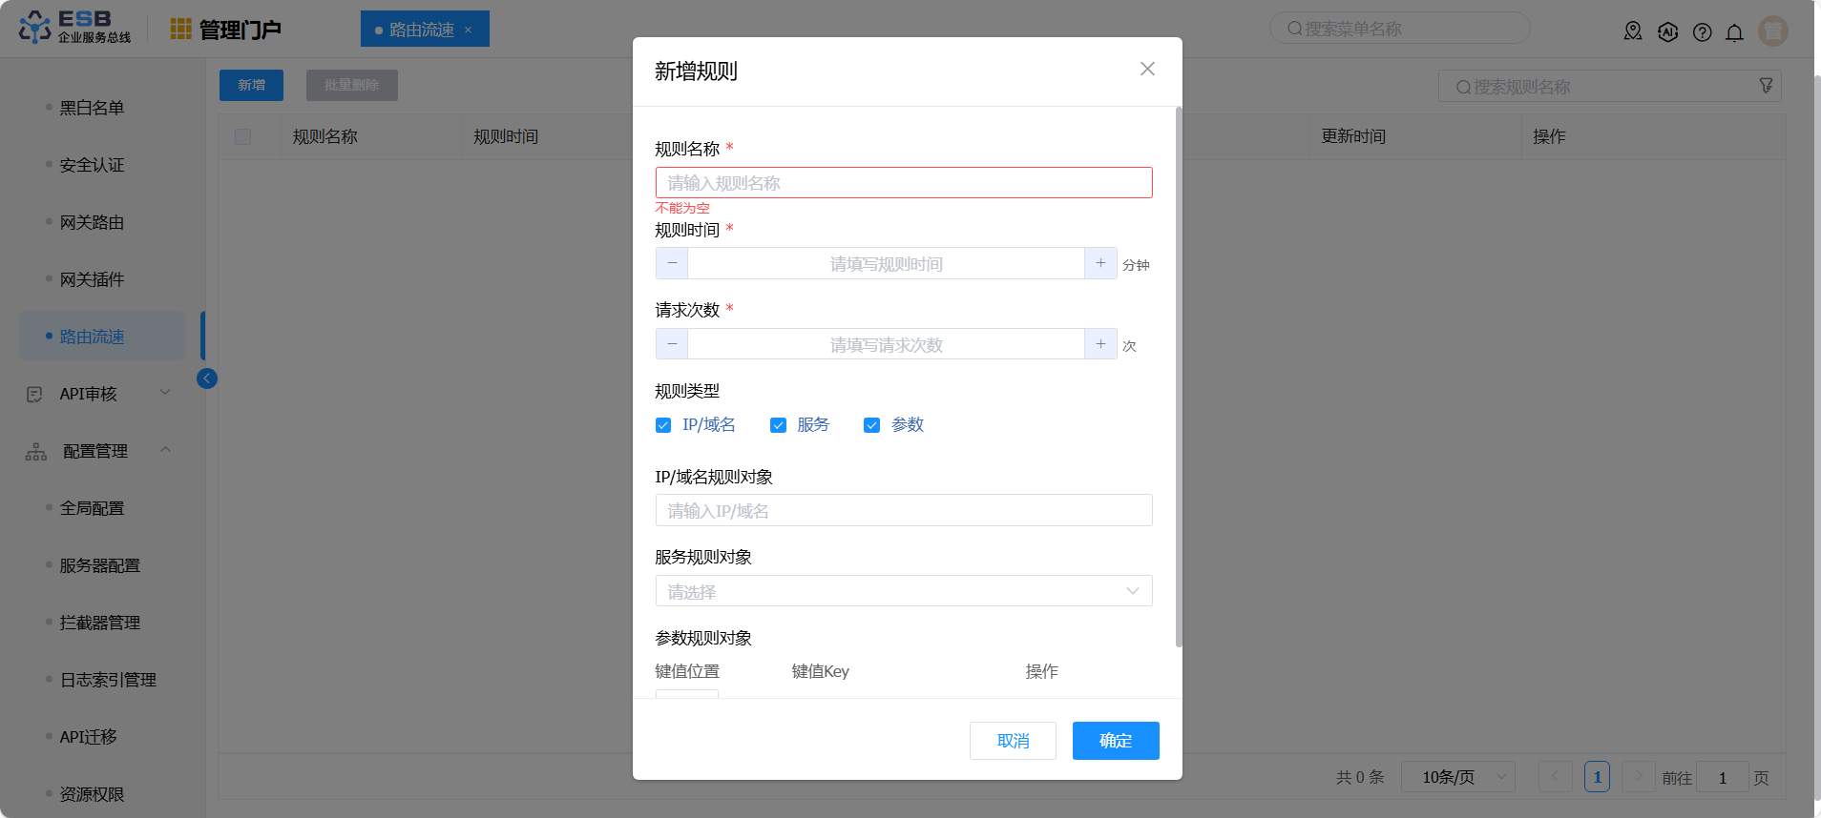1821x818 pixels.
Task: Click the 取消 button
Action: 1013,741
